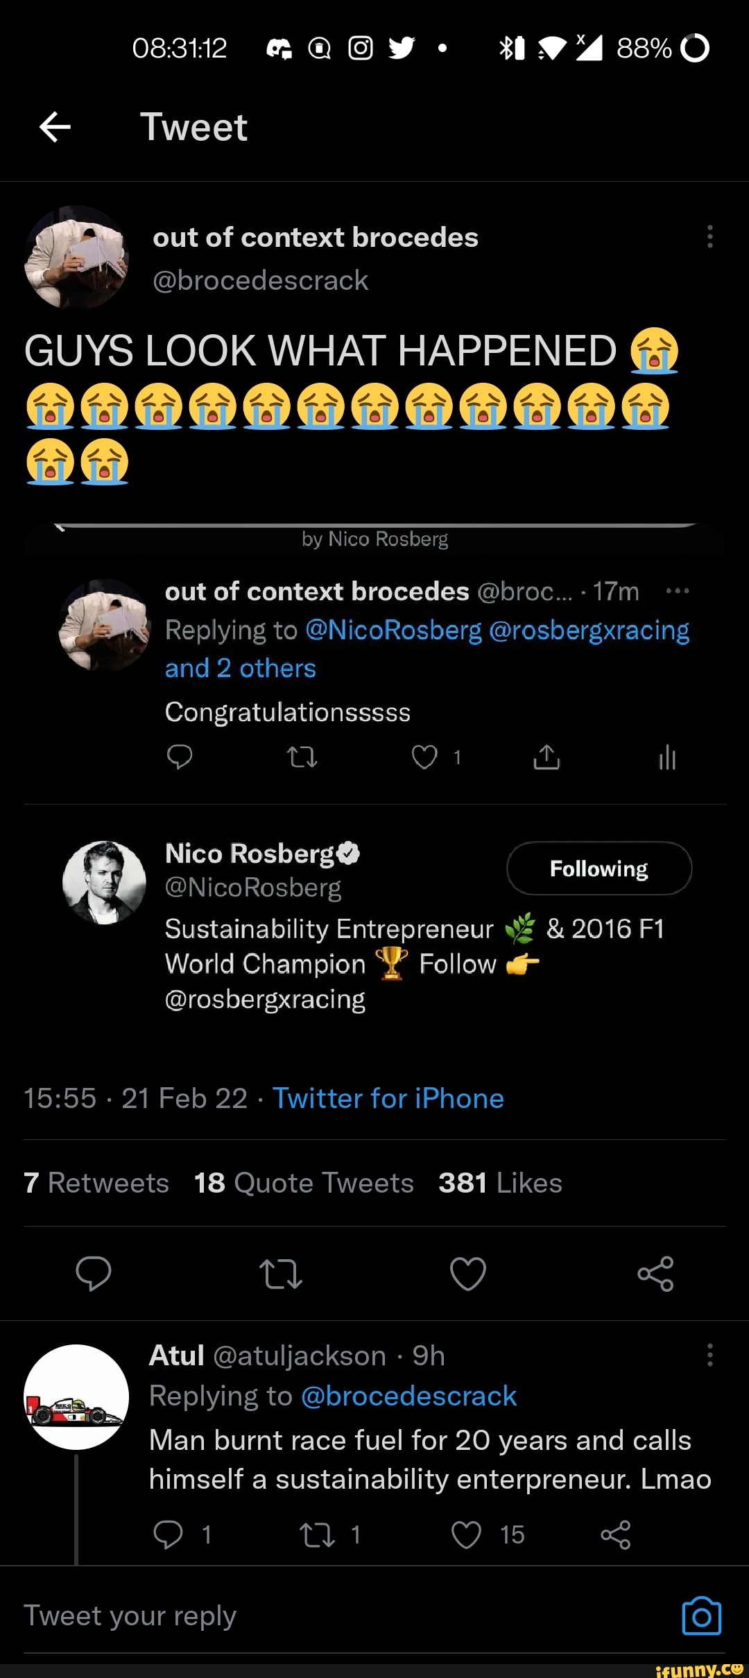Open the @brocedescrack mention link
749x1678 pixels.
(409, 1396)
